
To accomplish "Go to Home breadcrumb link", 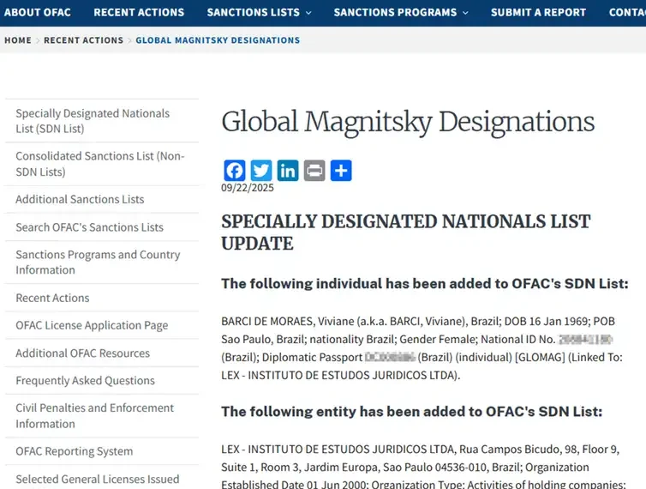I will (x=18, y=40).
